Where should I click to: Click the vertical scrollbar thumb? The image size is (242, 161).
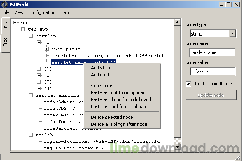(x=178, y=82)
